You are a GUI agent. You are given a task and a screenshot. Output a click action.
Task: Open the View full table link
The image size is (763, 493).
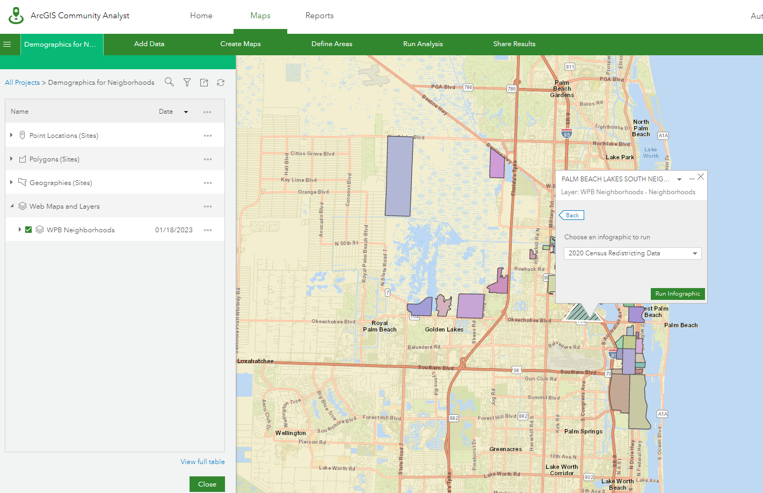(x=202, y=462)
